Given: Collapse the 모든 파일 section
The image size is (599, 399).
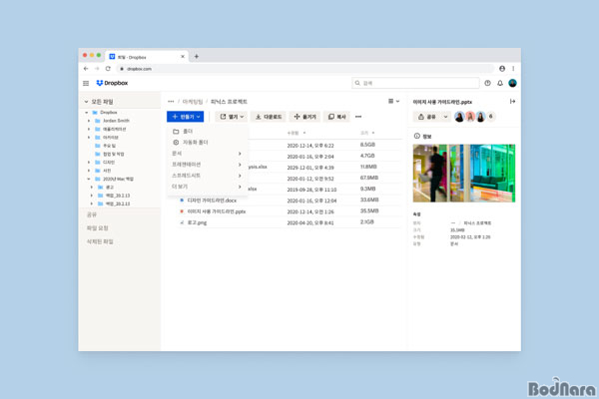Looking at the screenshot, I should 86,102.
